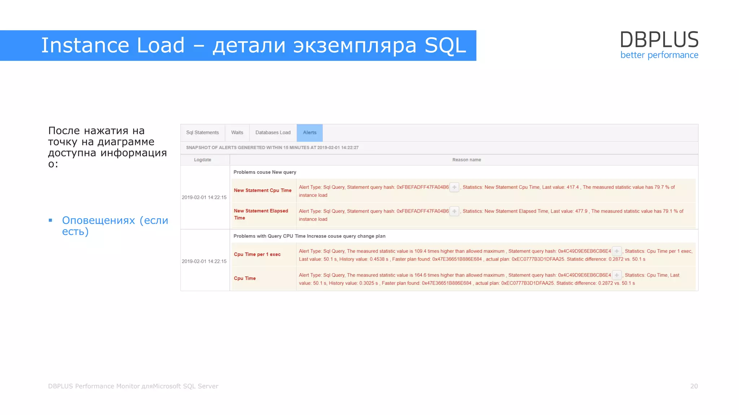Click the DBPLUS better performance logo

click(x=659, y=45)
